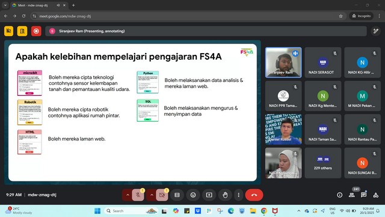Open the chat with everyone panel

(363, 195)
